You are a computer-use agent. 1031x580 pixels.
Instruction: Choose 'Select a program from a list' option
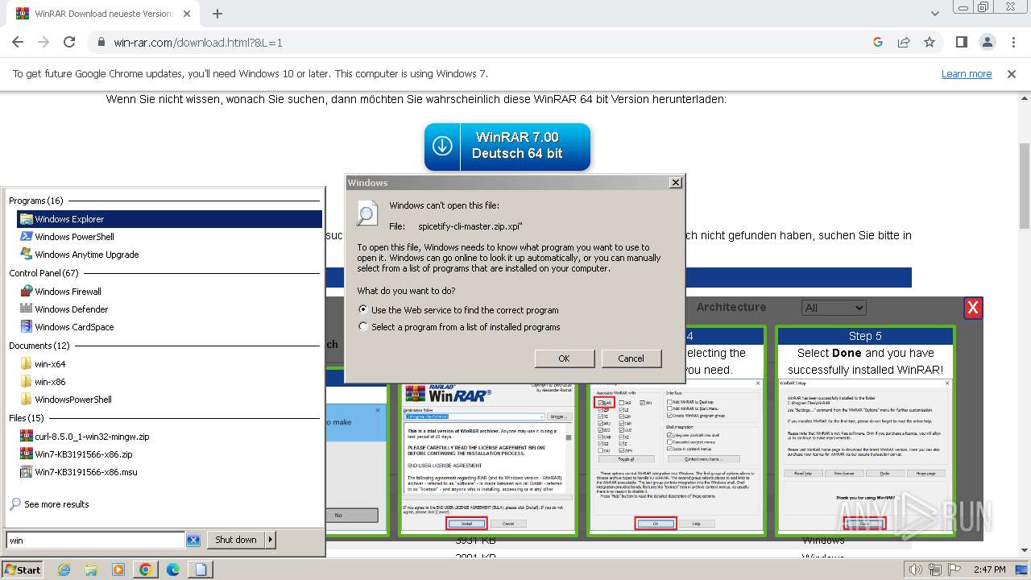363,327
